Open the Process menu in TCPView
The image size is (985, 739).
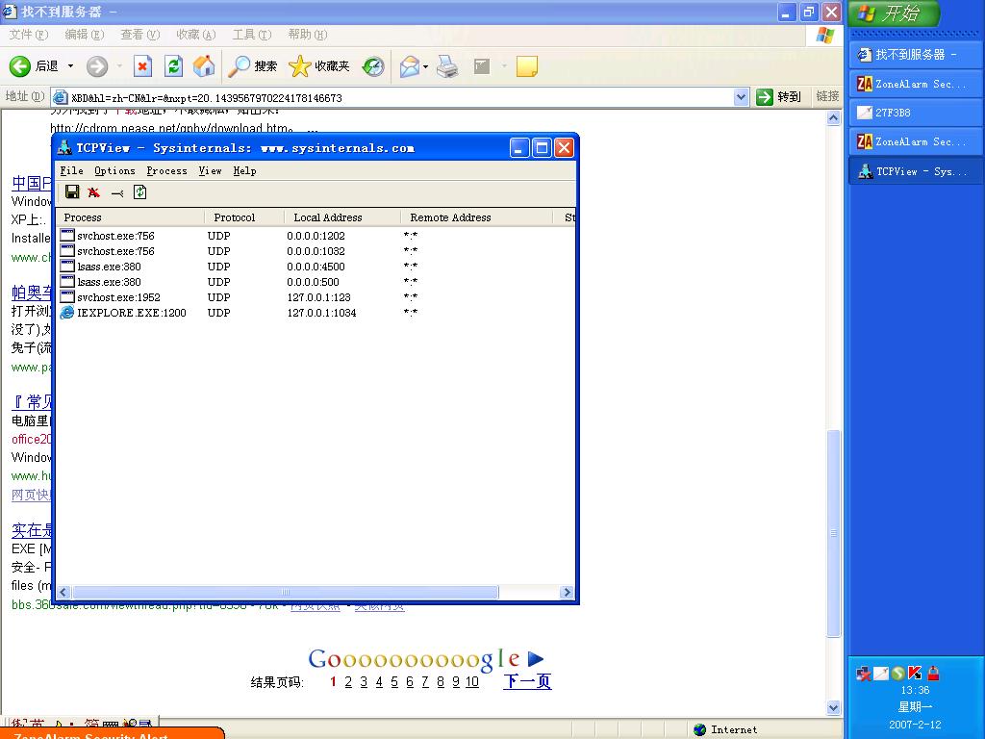tap(166, 170)
